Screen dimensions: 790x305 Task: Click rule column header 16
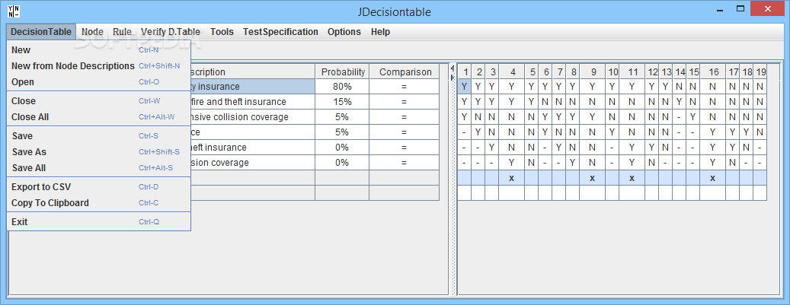pyautogui.click(x=713, y=72)
